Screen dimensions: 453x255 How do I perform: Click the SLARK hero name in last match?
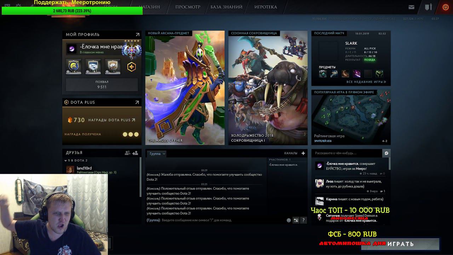coord(351,44)
